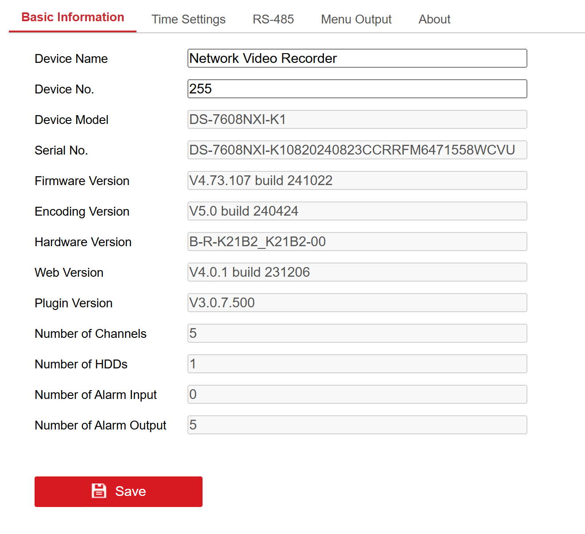The height and width of the screenshot is (534, 585).
Task: Select the Hardware Version field
Action: 357,242
